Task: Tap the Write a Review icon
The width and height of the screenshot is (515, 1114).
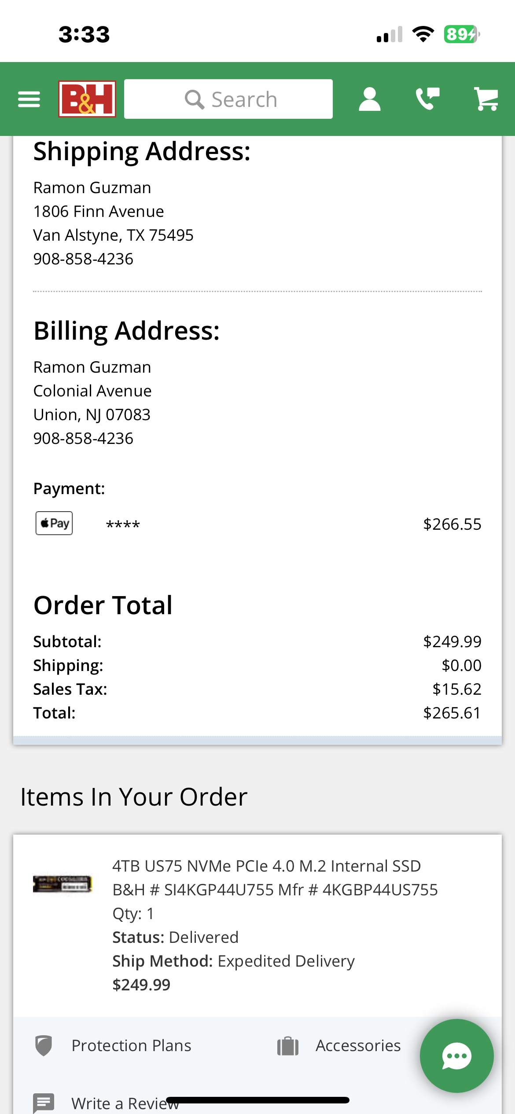Action: [44, 1103]
